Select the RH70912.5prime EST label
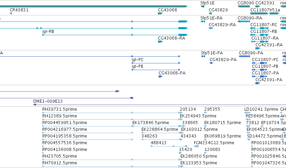The width and height of the screenshot is (286, 168). 59,163
